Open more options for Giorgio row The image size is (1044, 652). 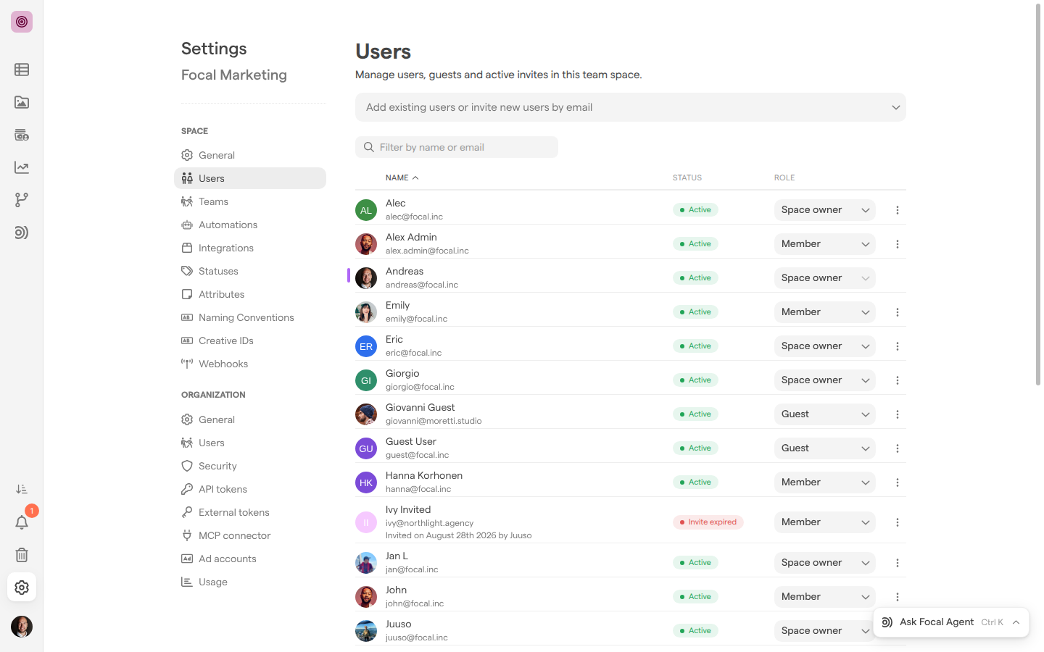[x=898, y=380]
